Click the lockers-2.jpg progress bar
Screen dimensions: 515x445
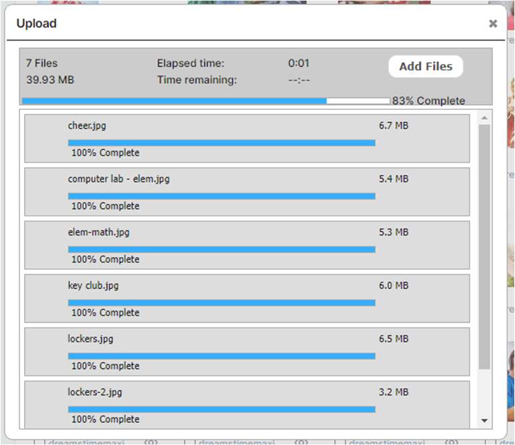[222, 409]
